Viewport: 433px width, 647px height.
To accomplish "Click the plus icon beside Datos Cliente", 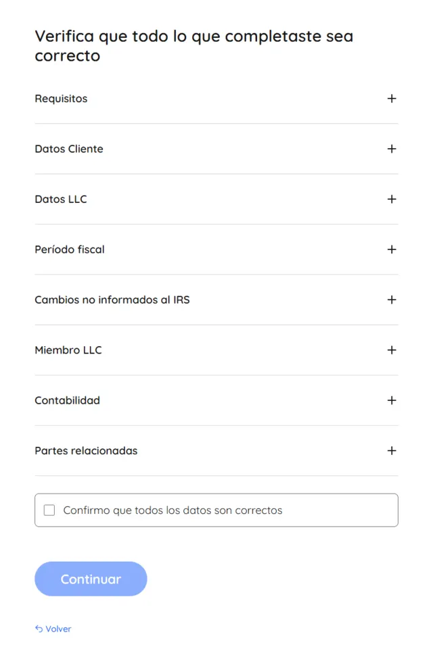I will (x=392, y=149).
